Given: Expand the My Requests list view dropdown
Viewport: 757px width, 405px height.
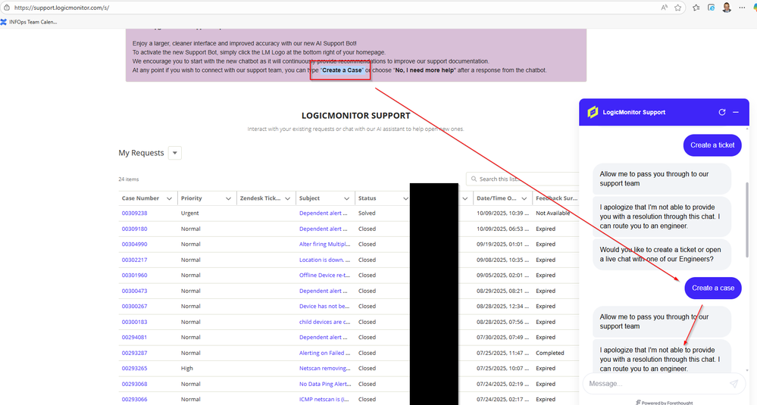Looking at the screenshot, I should (175, 153).
